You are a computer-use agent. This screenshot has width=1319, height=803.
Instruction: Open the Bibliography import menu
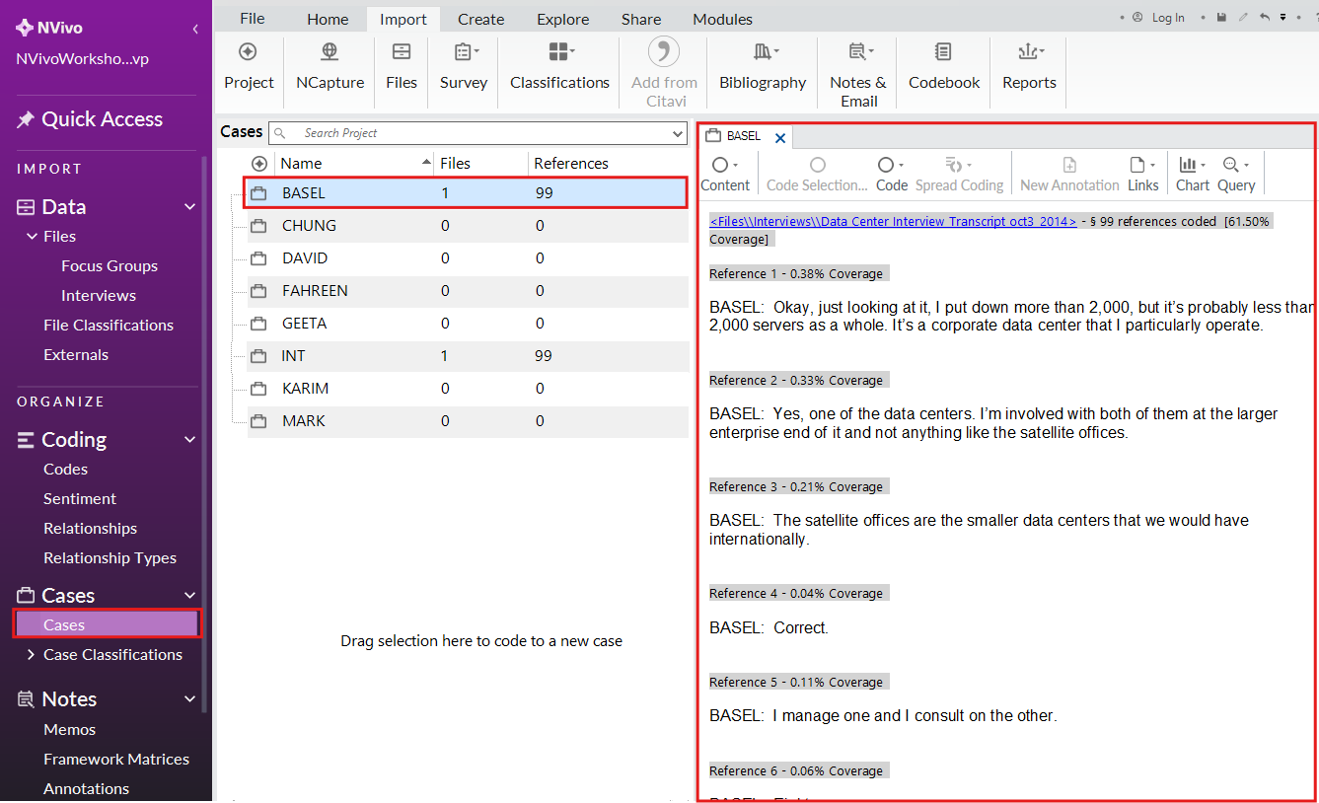[x=763, y=67]
